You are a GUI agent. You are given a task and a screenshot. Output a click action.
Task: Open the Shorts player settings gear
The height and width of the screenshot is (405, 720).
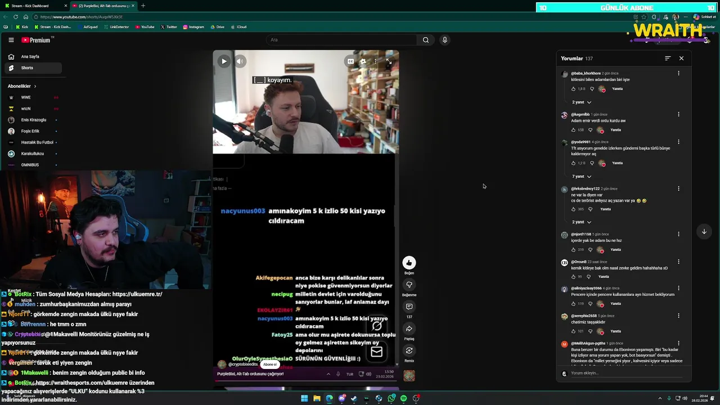pyautogui.click(x=363, y=61)
